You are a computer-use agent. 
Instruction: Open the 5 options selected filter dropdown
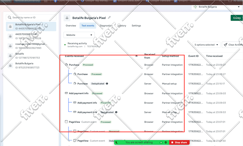coord(206,45)
